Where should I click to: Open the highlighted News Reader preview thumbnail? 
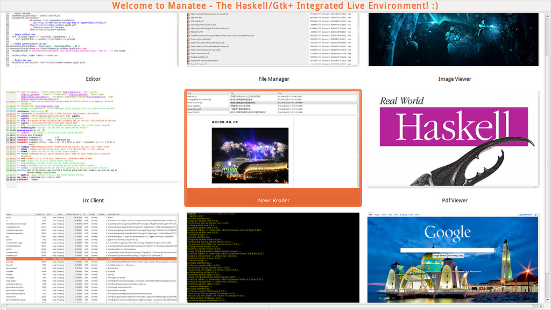coord(273,139)
